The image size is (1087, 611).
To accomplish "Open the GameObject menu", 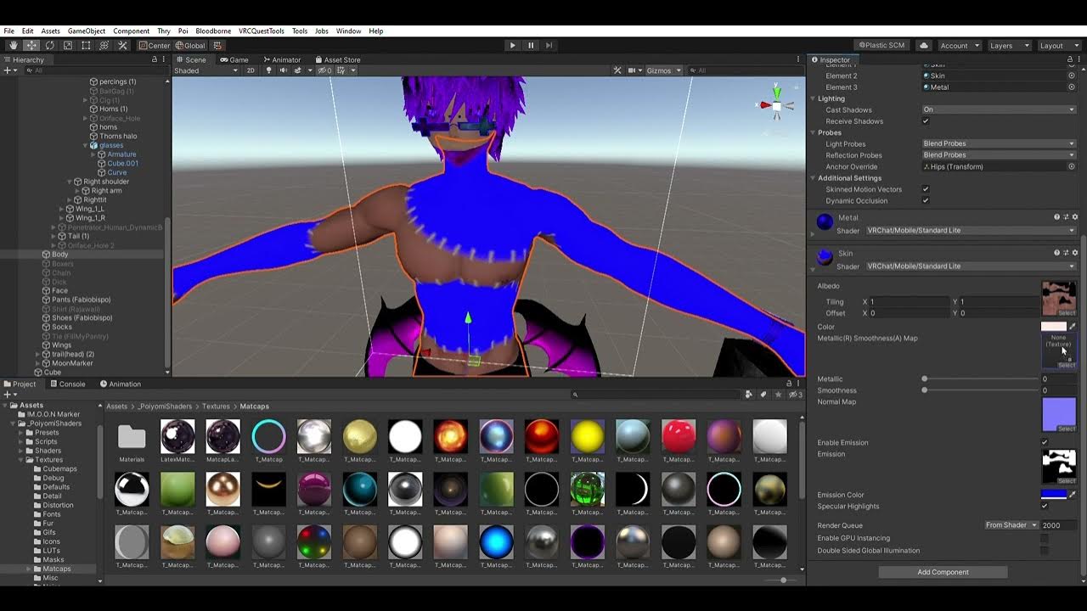I will (x=86, y=31).
